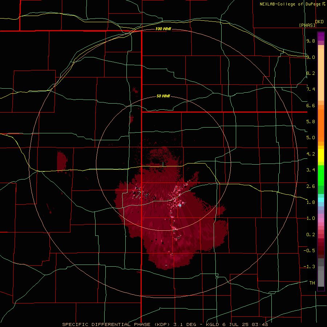Select the 9.8 value on the color scale

tap(311, 41)
